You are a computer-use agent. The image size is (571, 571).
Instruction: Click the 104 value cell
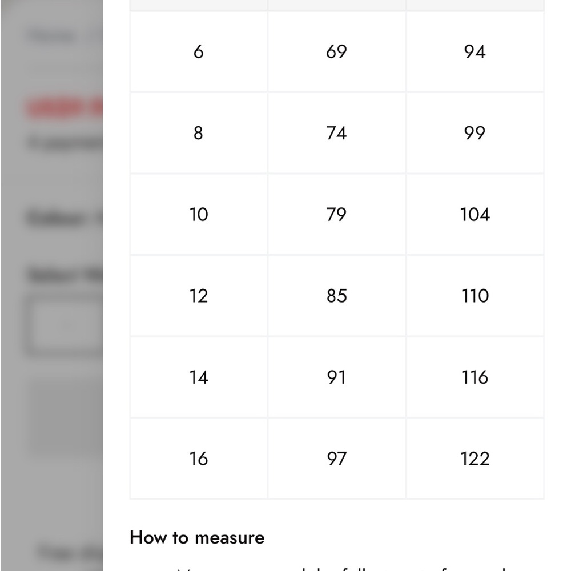(x=475, y=215)
